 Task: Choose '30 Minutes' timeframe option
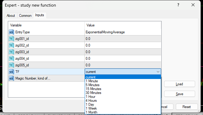(x=123, y=93)
